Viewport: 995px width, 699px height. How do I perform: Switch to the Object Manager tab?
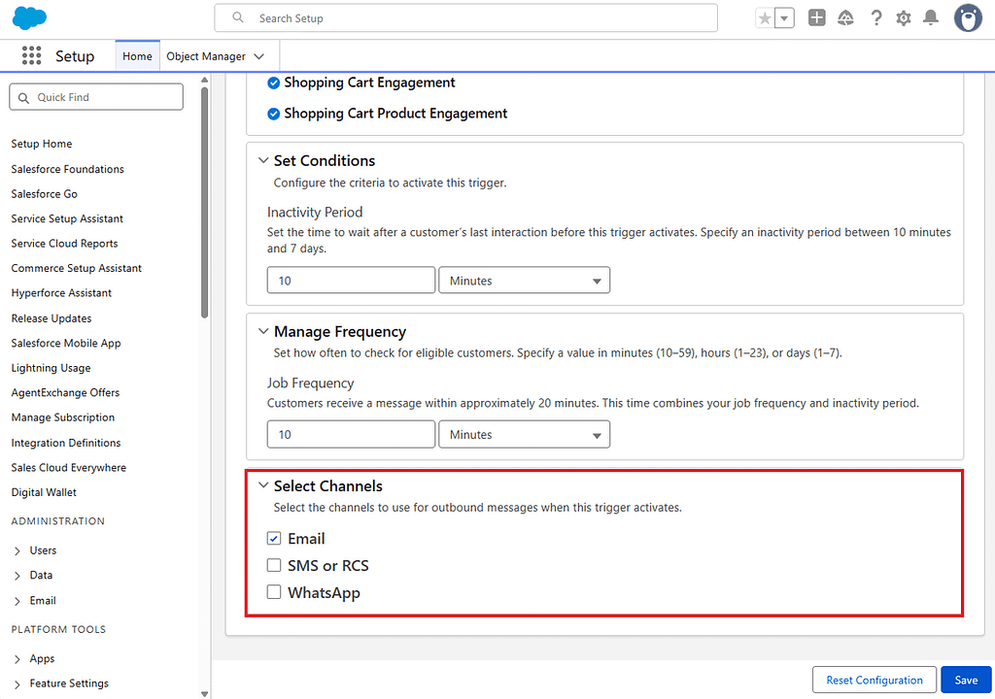(206, 56)
